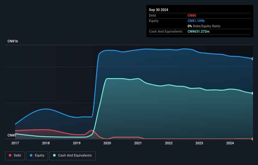Click the cash value CN¥631.272m in tooltip

(198, 31)
